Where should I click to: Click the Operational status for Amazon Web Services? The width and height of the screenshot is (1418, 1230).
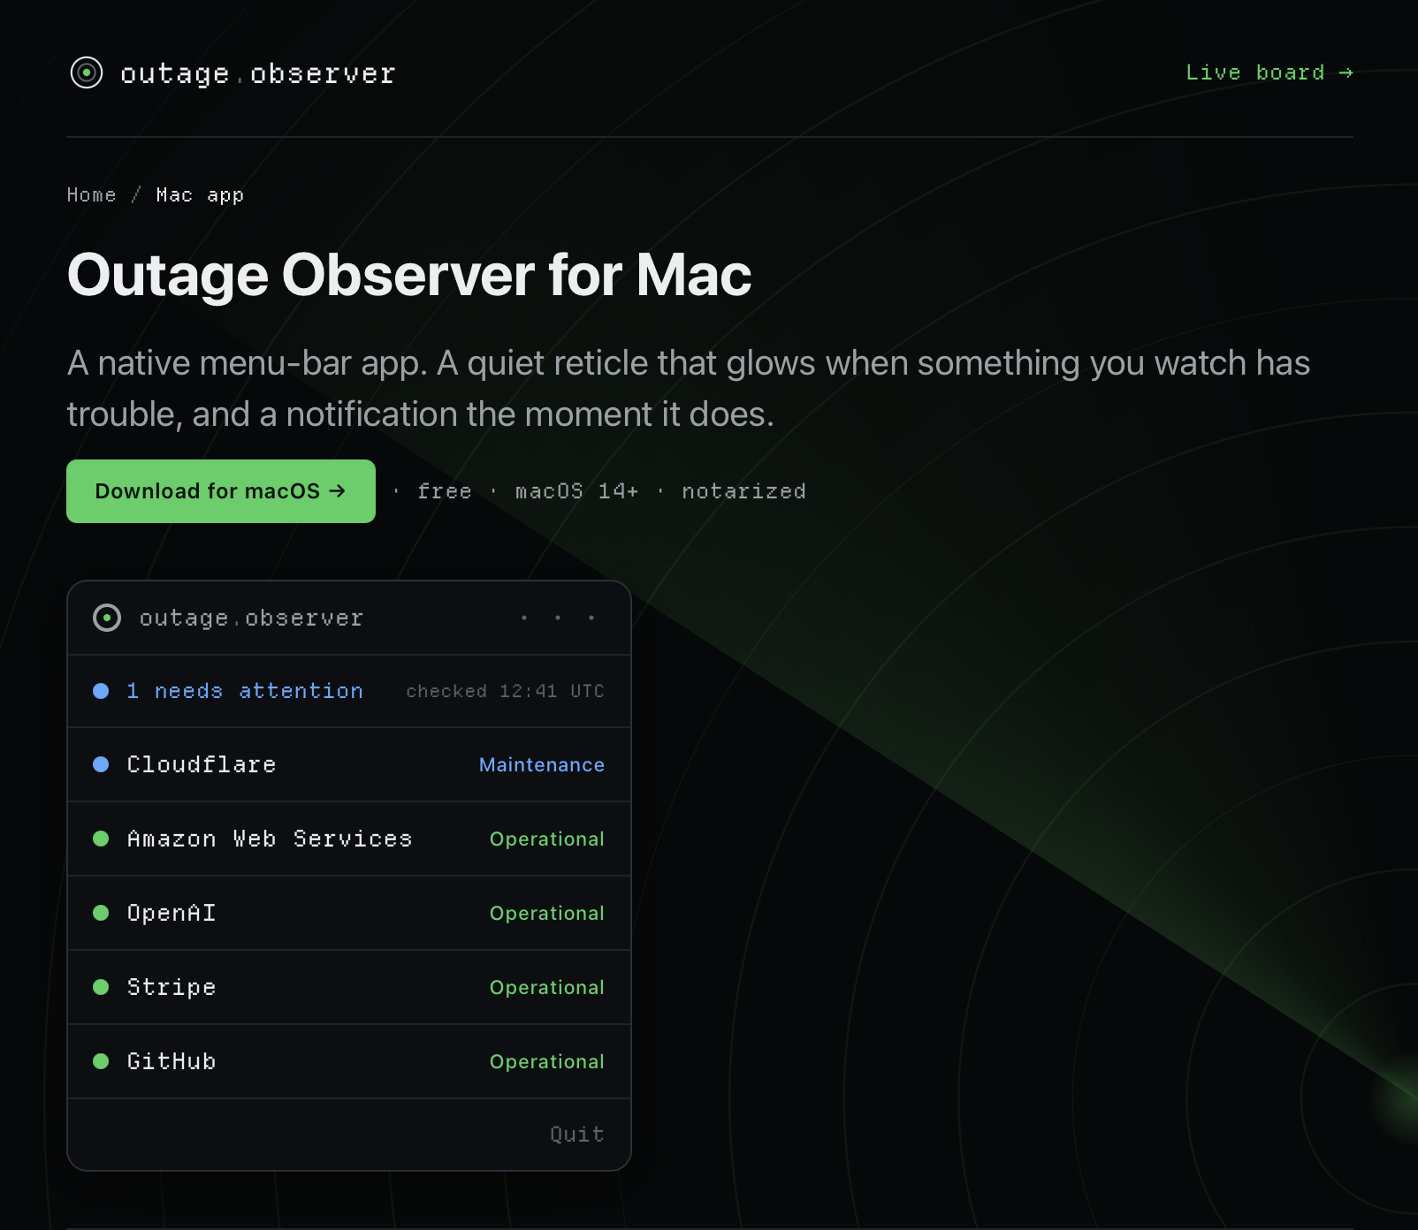pos(547,839)
